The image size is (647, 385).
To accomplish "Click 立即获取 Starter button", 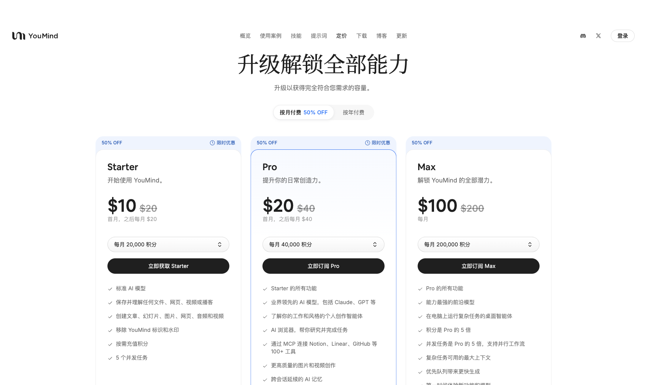I will coord(168,266).
